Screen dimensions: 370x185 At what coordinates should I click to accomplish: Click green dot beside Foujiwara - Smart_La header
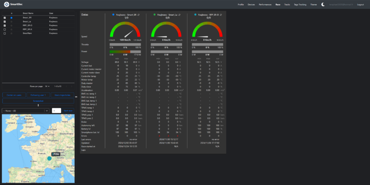[155, 15]
